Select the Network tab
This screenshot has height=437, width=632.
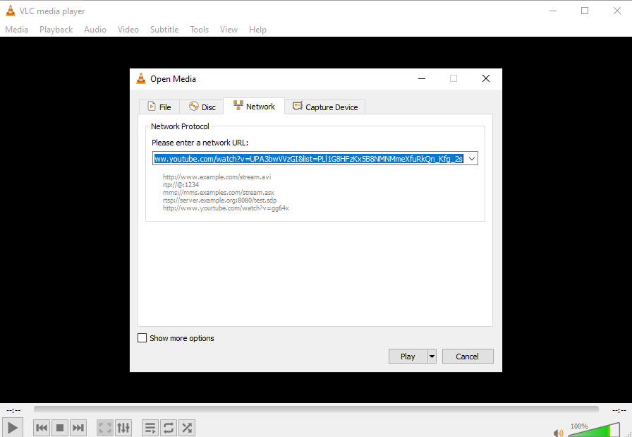(254, 106)
